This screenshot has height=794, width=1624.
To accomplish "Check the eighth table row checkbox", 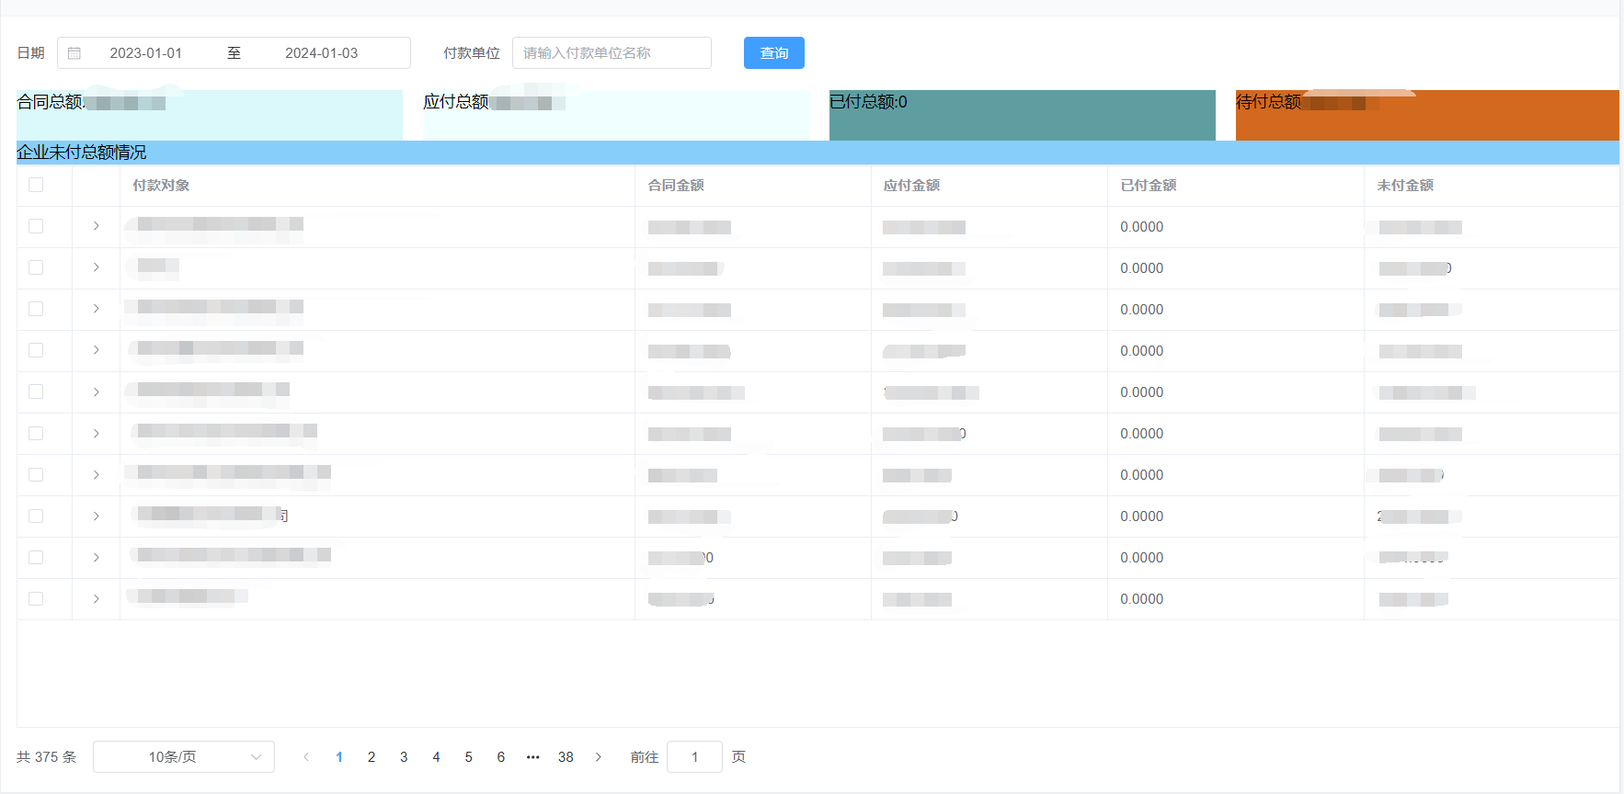I will [36, 516].
